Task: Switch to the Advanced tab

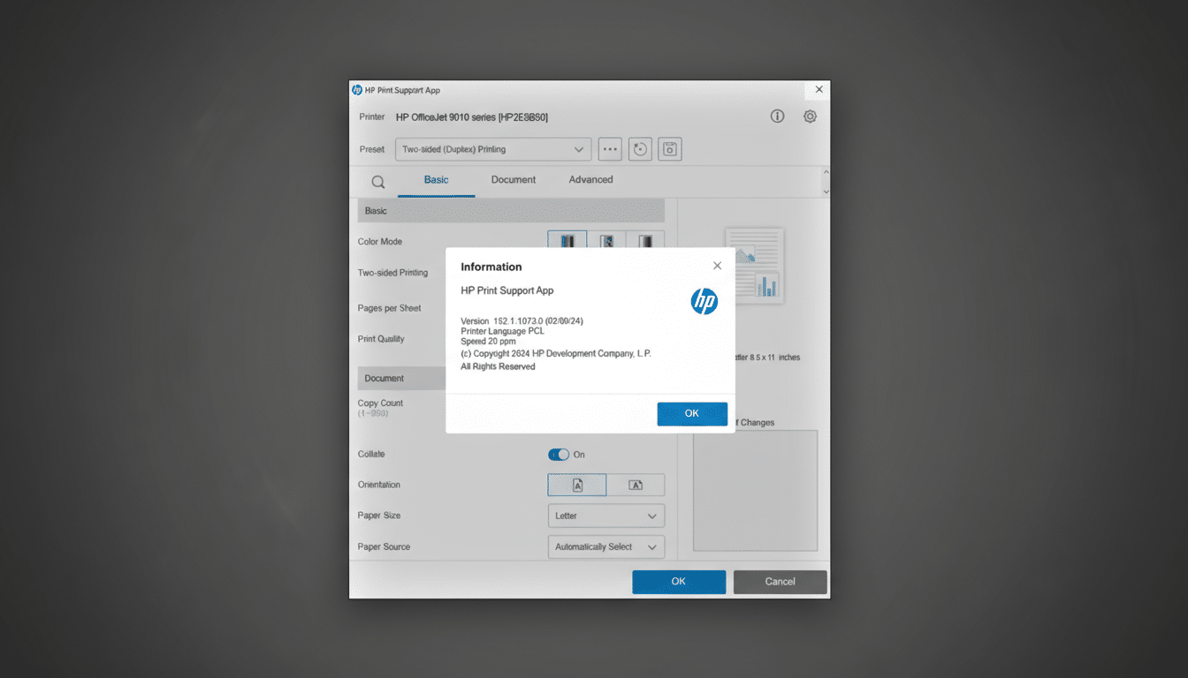Action: pyautogui.click(x=590, y=179)
